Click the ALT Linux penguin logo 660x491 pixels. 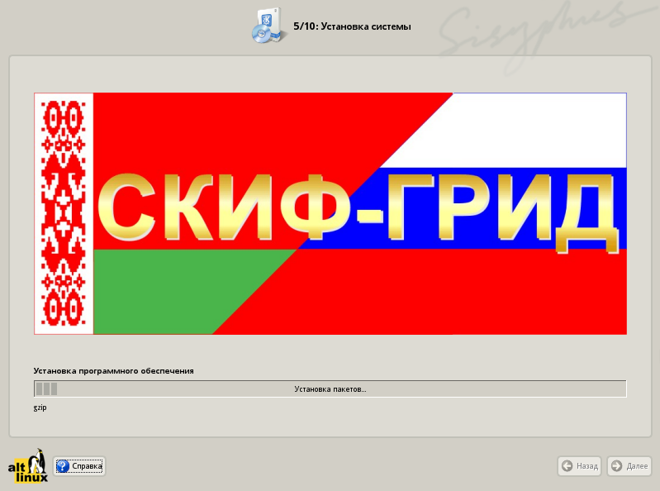(x=28, y=467)
